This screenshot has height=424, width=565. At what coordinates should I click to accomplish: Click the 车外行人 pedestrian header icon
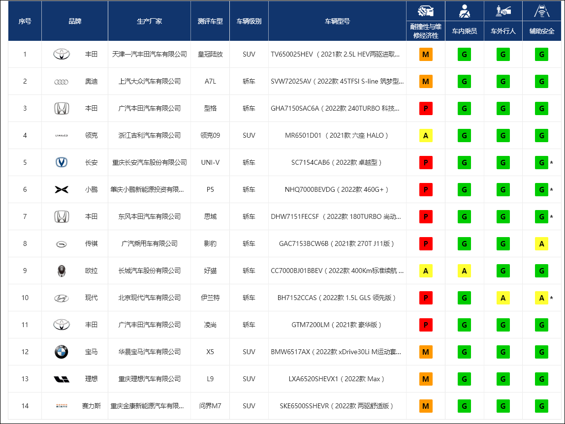point(503,11)
